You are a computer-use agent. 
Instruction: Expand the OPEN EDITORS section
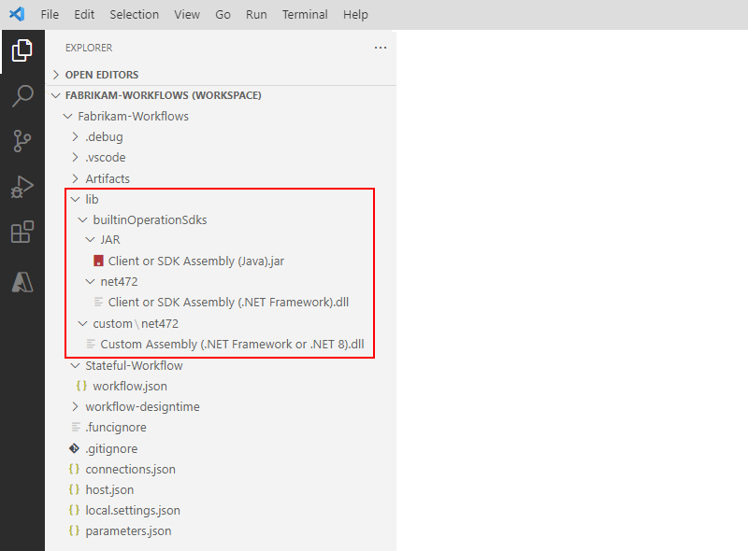101,74
